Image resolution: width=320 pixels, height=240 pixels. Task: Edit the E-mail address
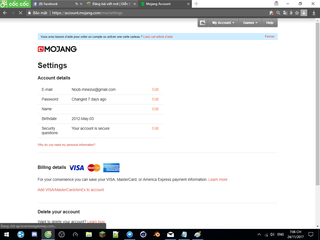(x=155, y=90)
